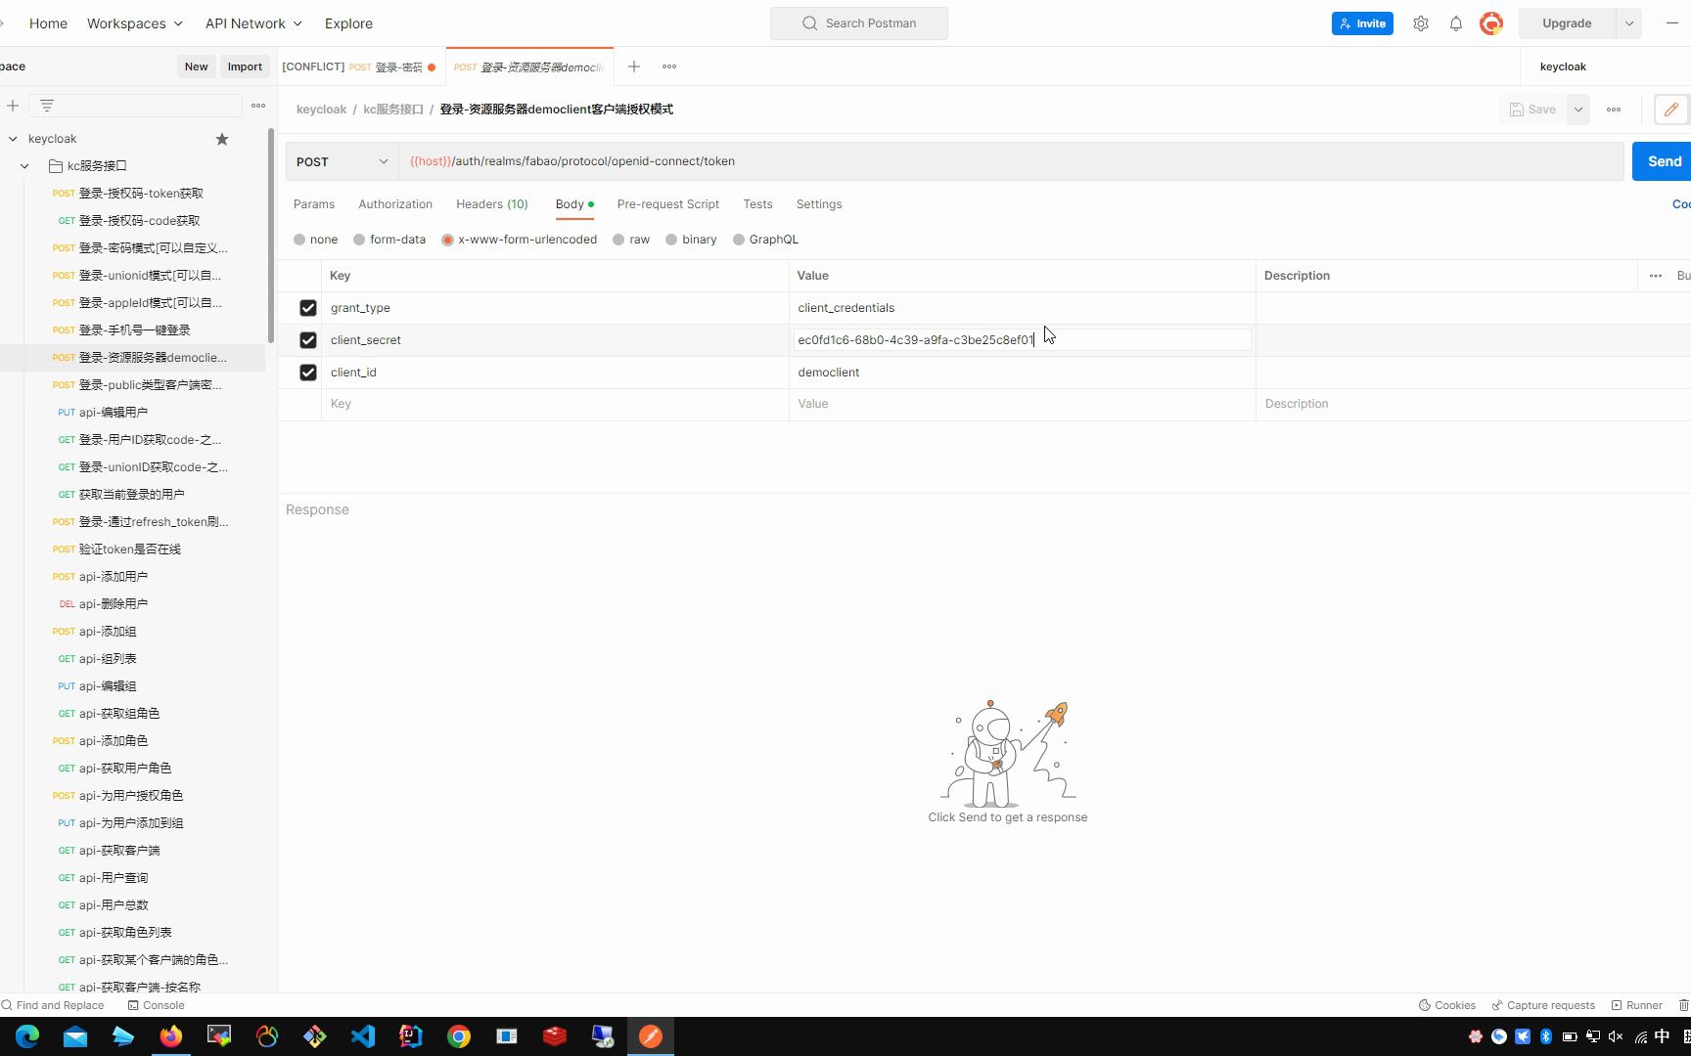Open Postman settings gear icon
Viewport: 1691px width, 1056px height.
(1421, 23)
